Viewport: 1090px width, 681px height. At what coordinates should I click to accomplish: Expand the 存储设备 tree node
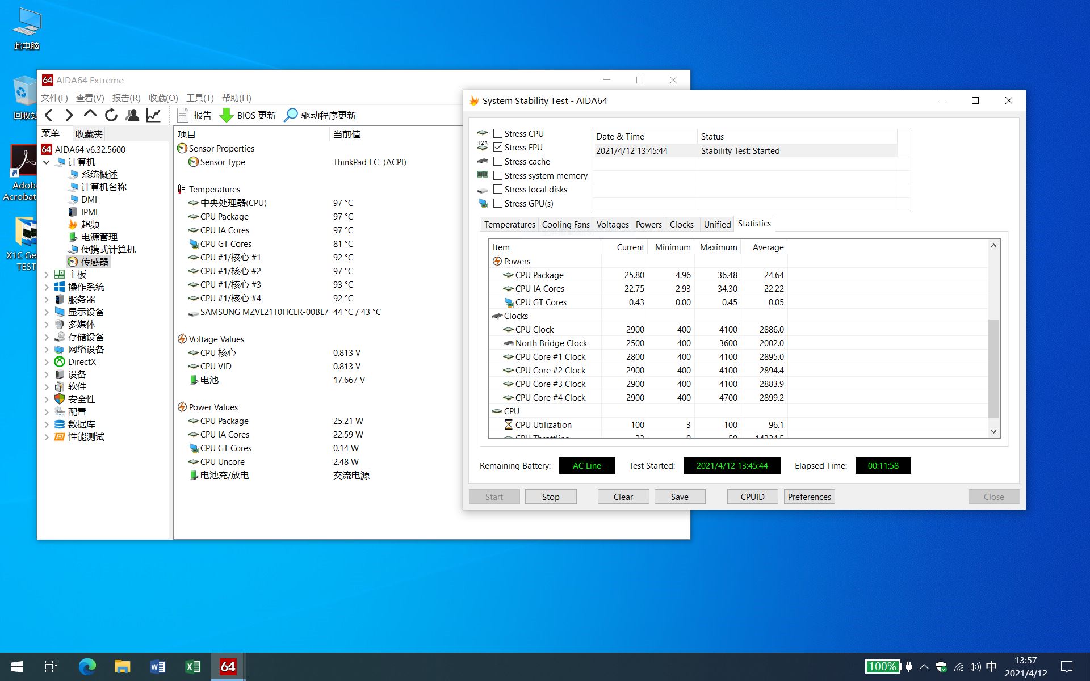click(x=47, y=337)
